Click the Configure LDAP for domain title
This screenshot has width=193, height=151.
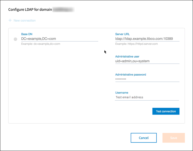coord(30,10)
